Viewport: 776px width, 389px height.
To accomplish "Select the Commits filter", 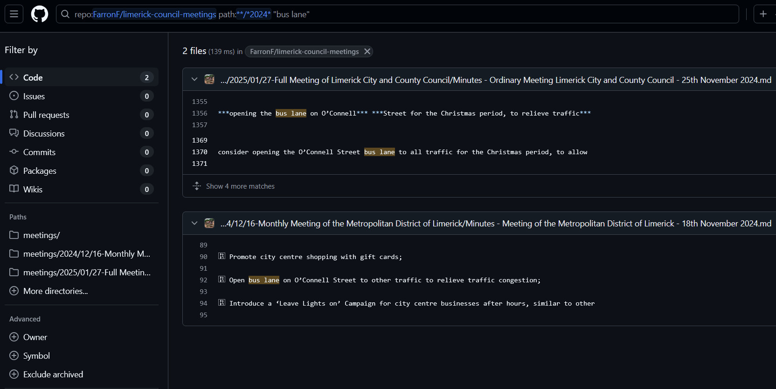I will point(82,152).
